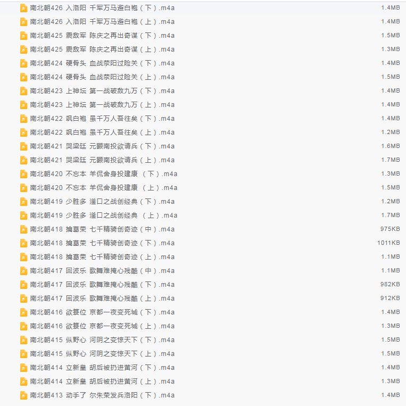
Task: Click the file name 南北朝414 立新皇 胡后被扔进黄河（上）.m4a
Action: [102, 382]
